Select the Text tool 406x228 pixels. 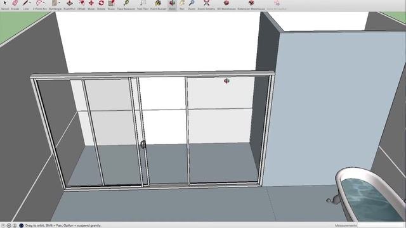pos(143,3)
